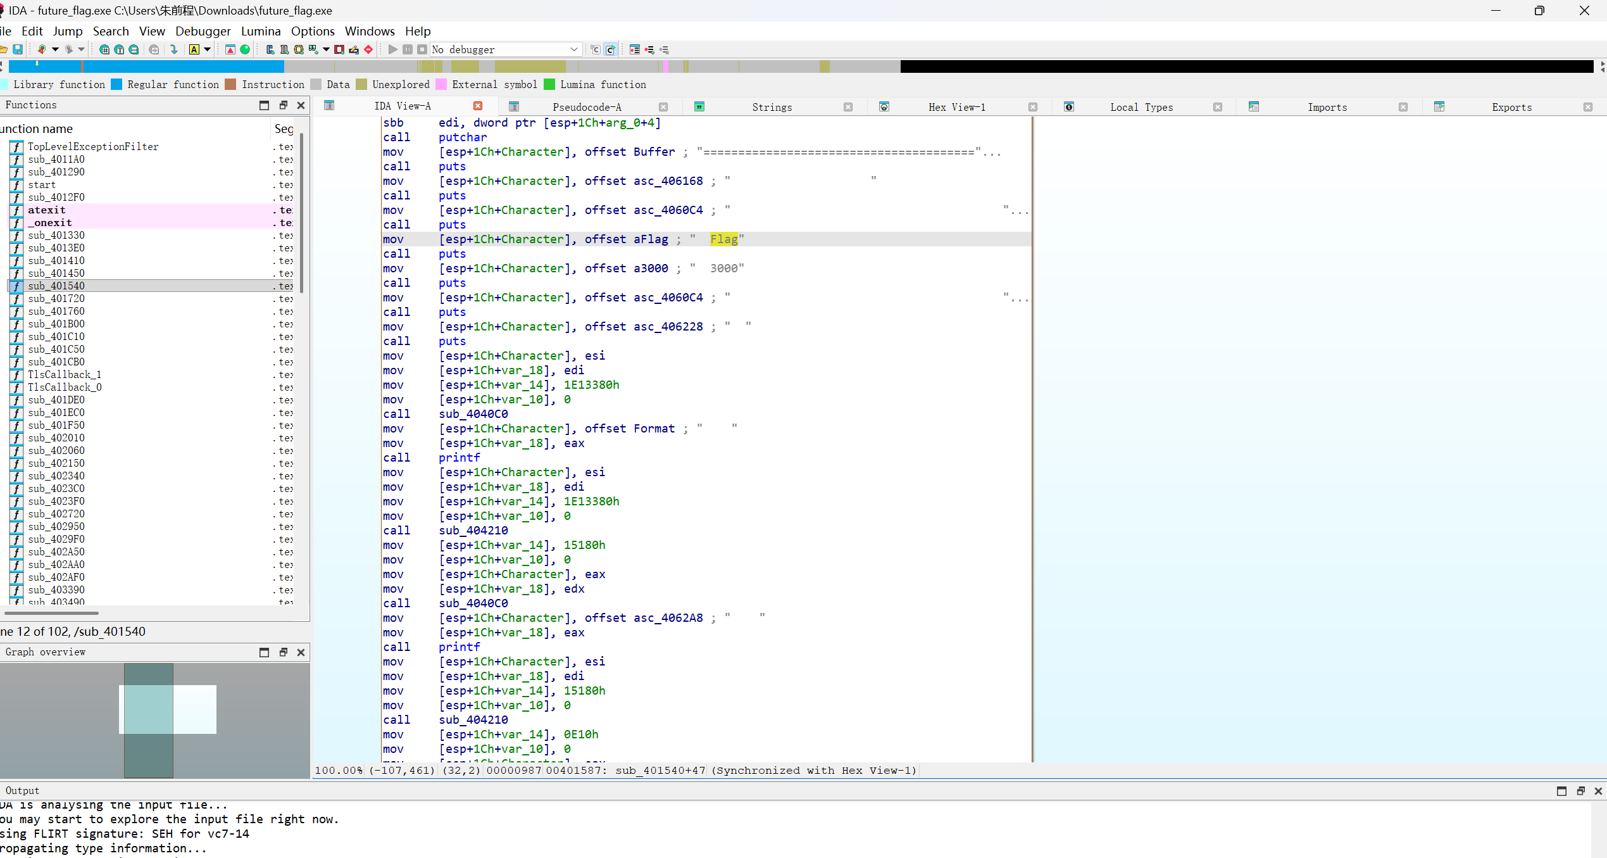Click the black region of the navigation band
1607x858 pixels.
click(1246, 66)
